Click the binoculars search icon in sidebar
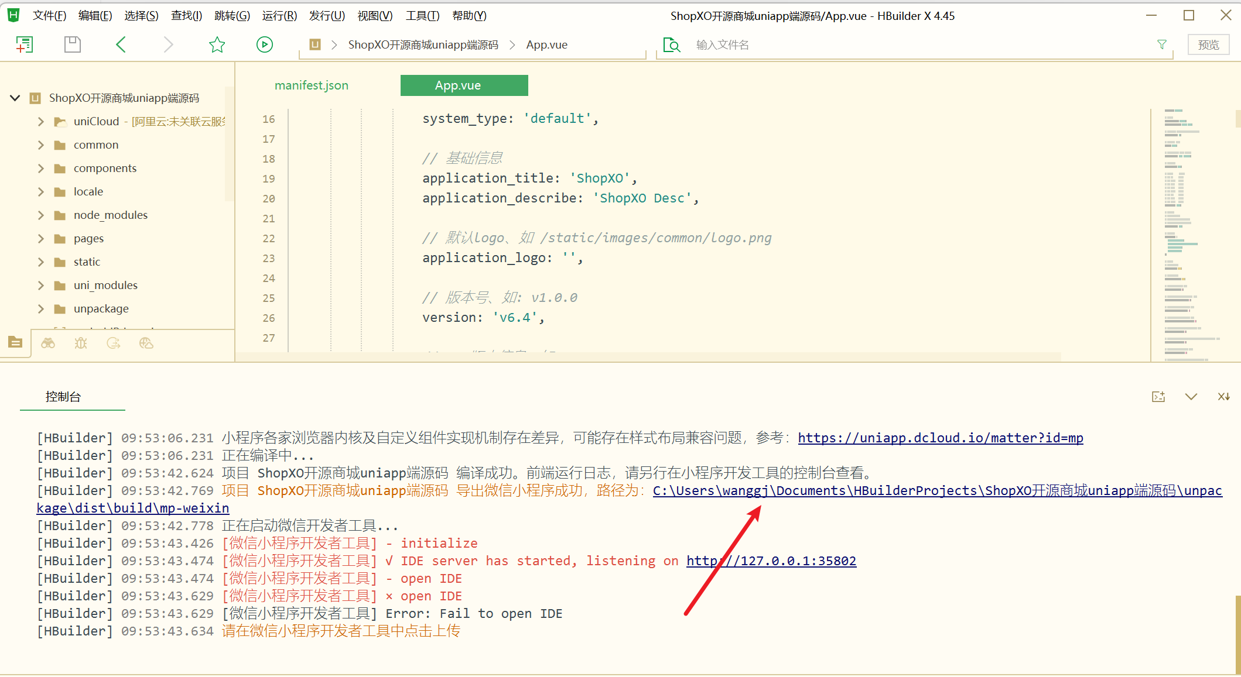 [x=48, y=343]
